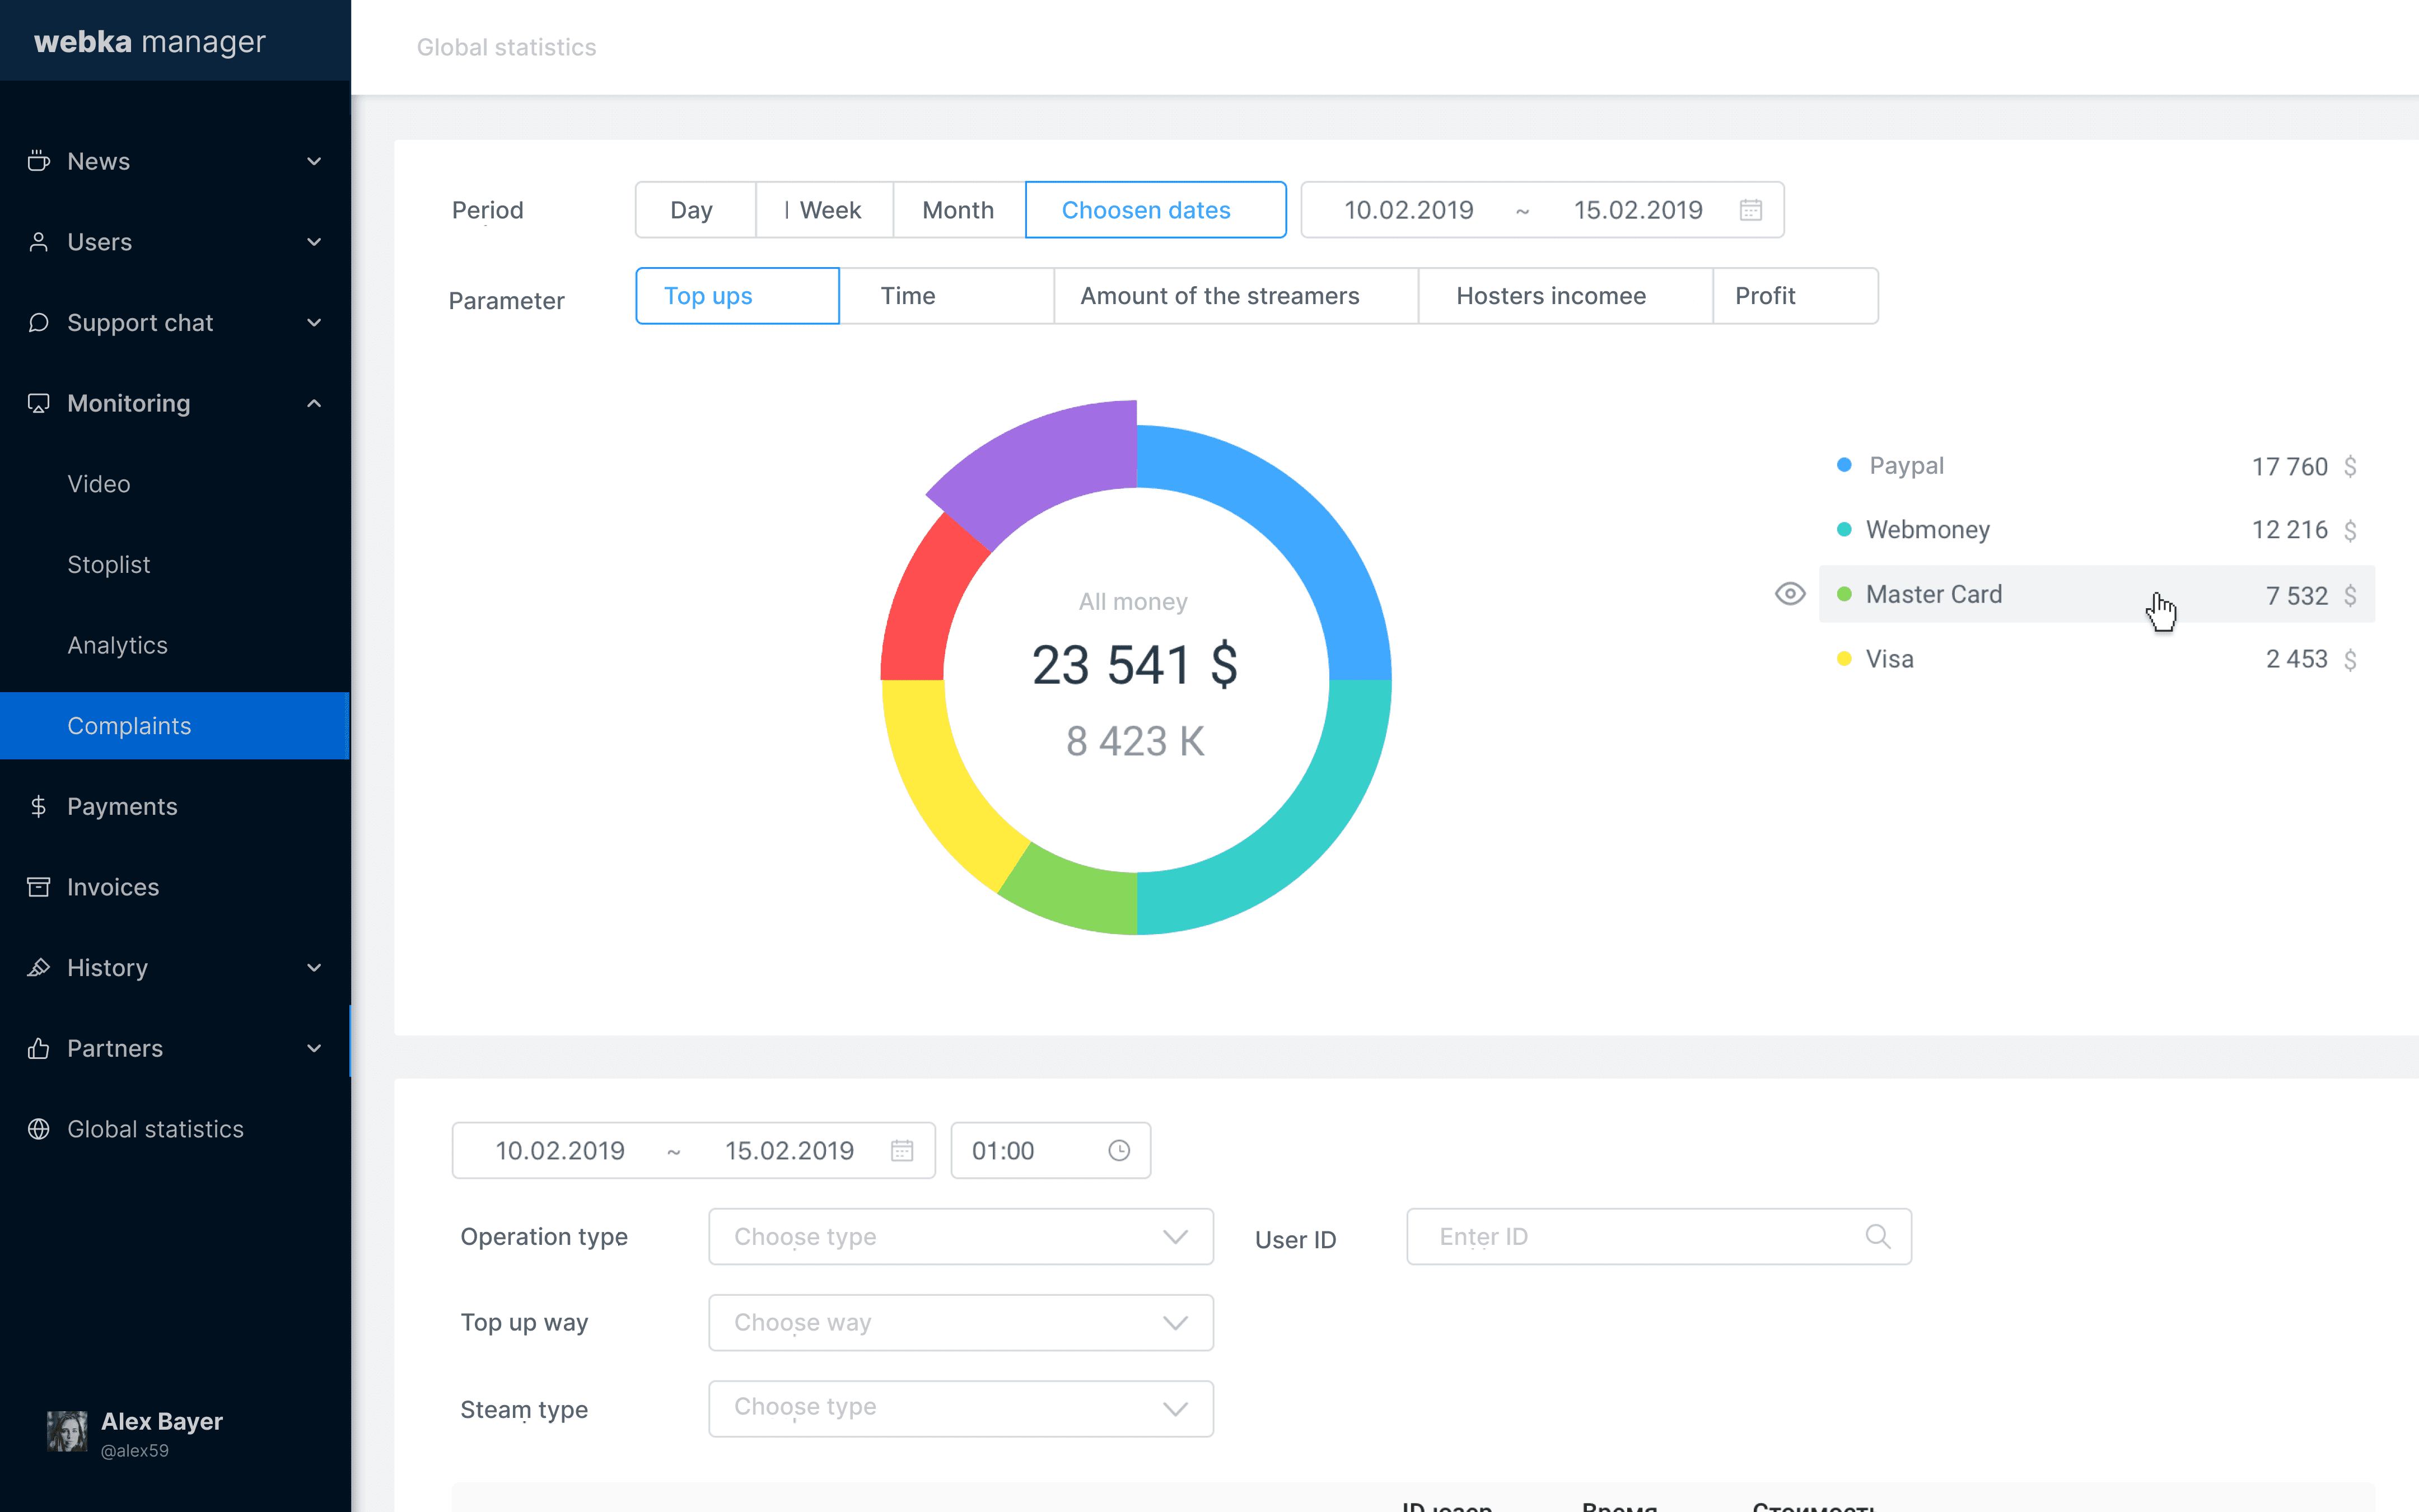Open Analytics under Monitoring
This screenshot has height=1512, width=2419.
(x=117, y=645)
